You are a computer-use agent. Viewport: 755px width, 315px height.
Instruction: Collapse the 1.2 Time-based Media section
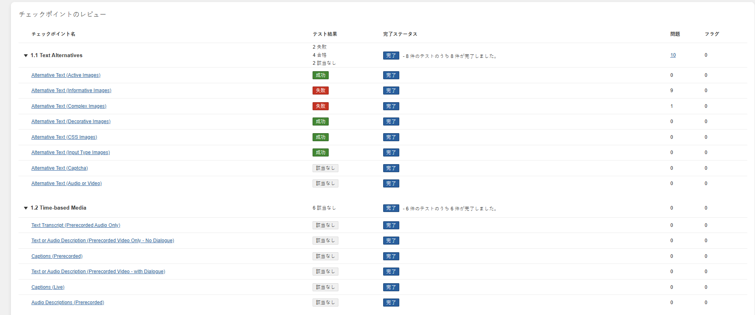[x=26, y=208]
